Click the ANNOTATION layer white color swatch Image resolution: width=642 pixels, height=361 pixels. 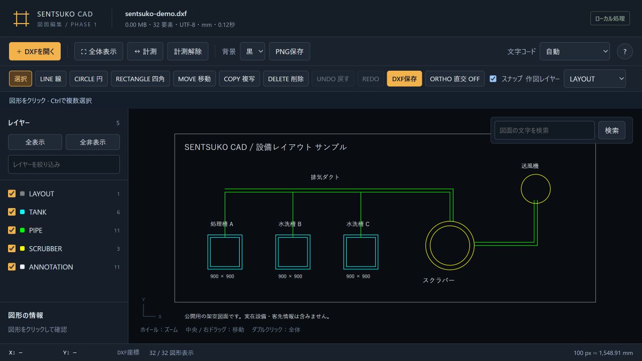[x=22, y=267]
